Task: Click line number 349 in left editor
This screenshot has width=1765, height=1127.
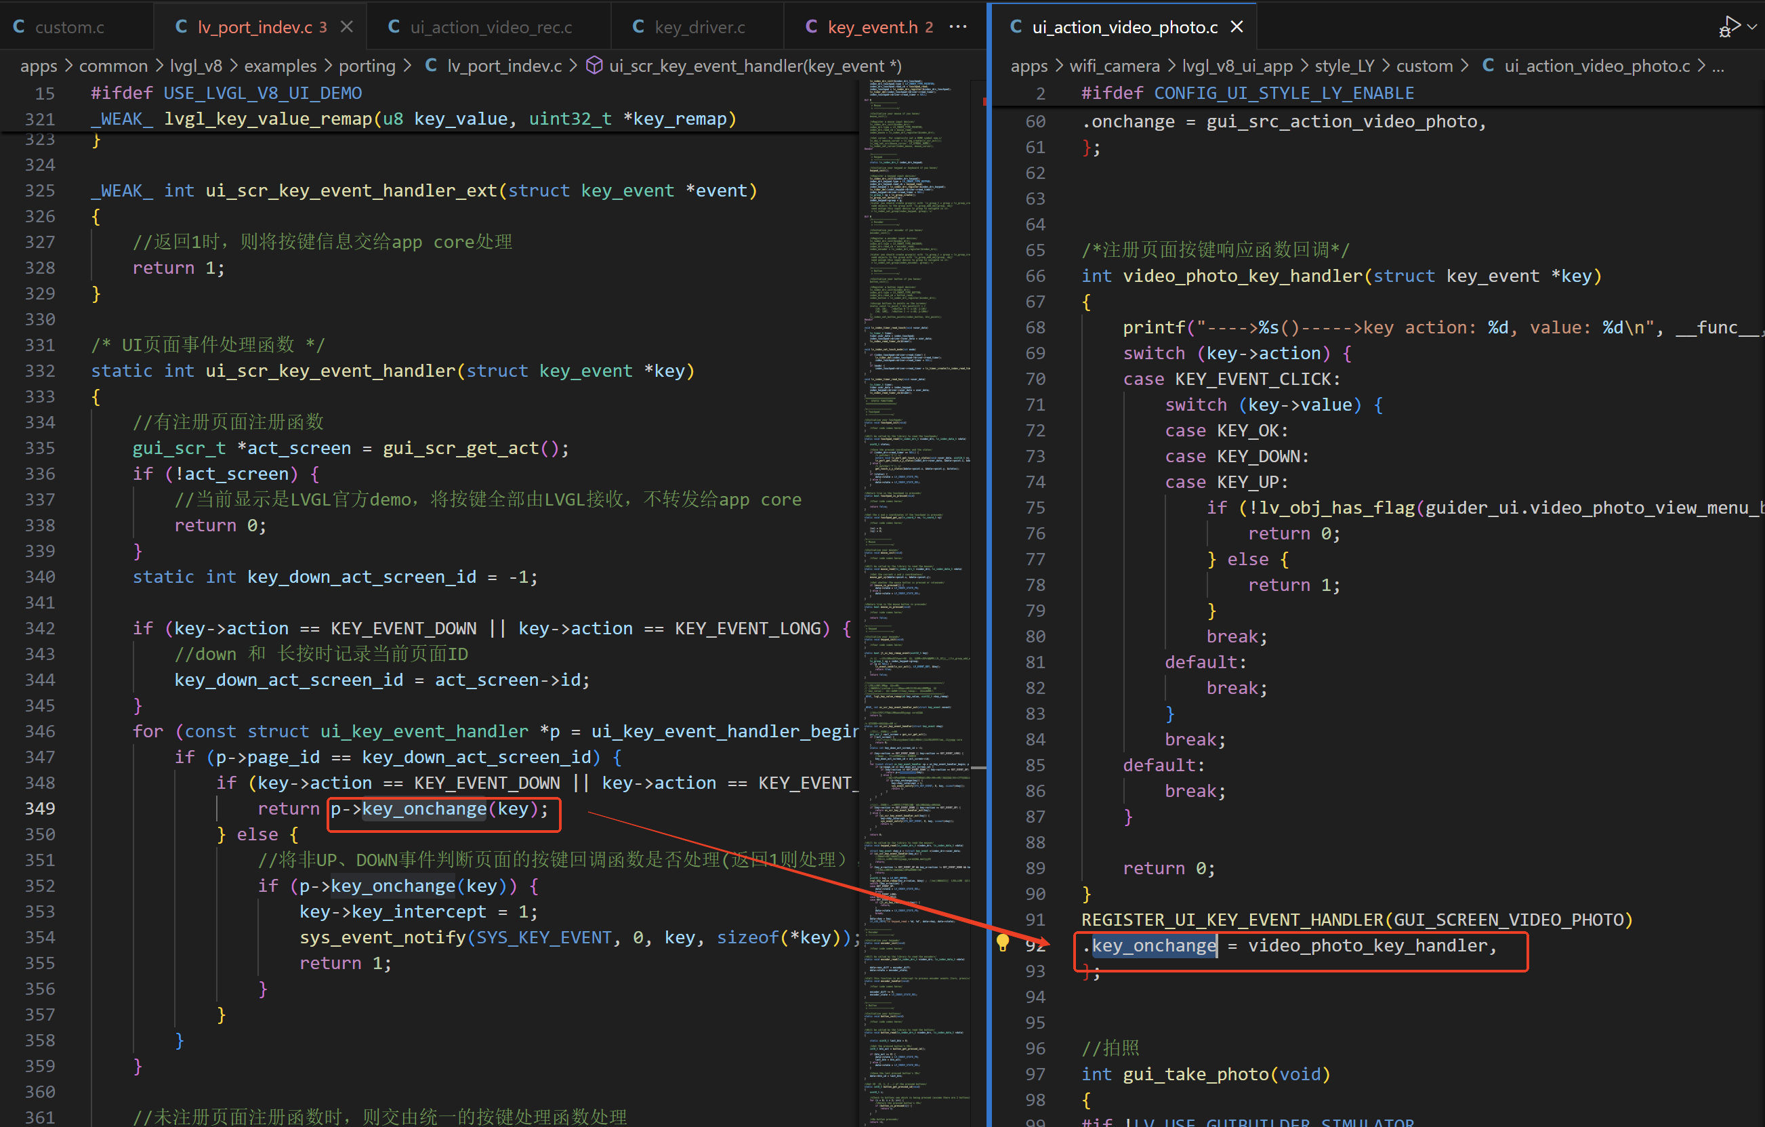Action: click(40, 808)
